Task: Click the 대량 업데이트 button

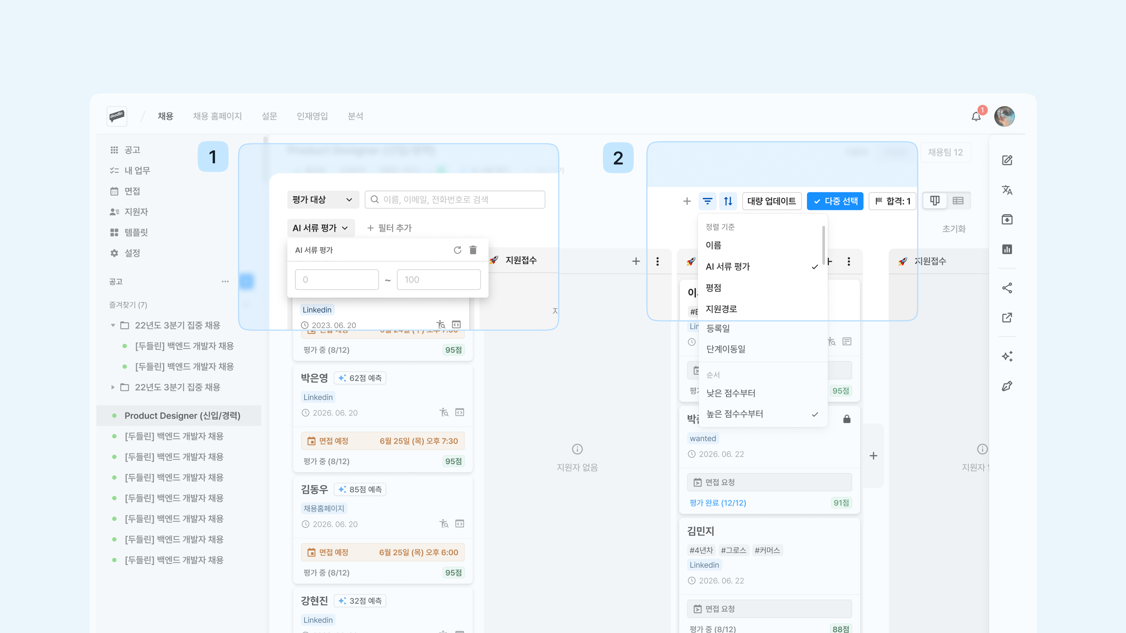Action: (771, 201)
